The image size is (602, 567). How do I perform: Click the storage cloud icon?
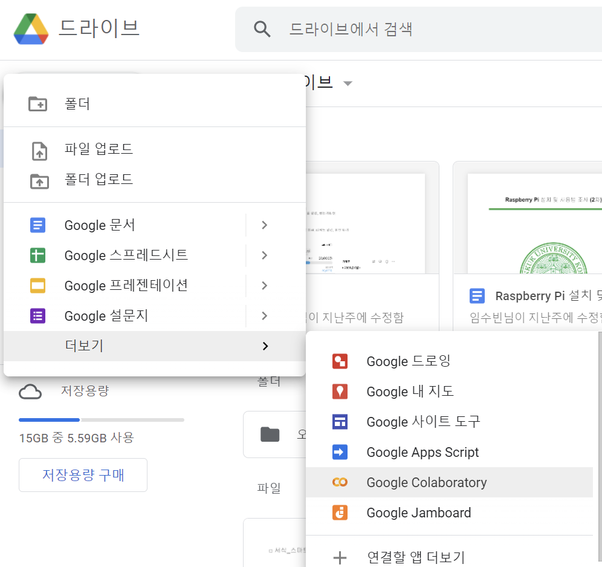(x=30, y=392)
